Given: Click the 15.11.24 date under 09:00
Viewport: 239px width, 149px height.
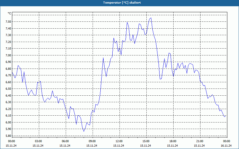Looking at the screenshot, I should pyautogui.click(x=92, y=146).
